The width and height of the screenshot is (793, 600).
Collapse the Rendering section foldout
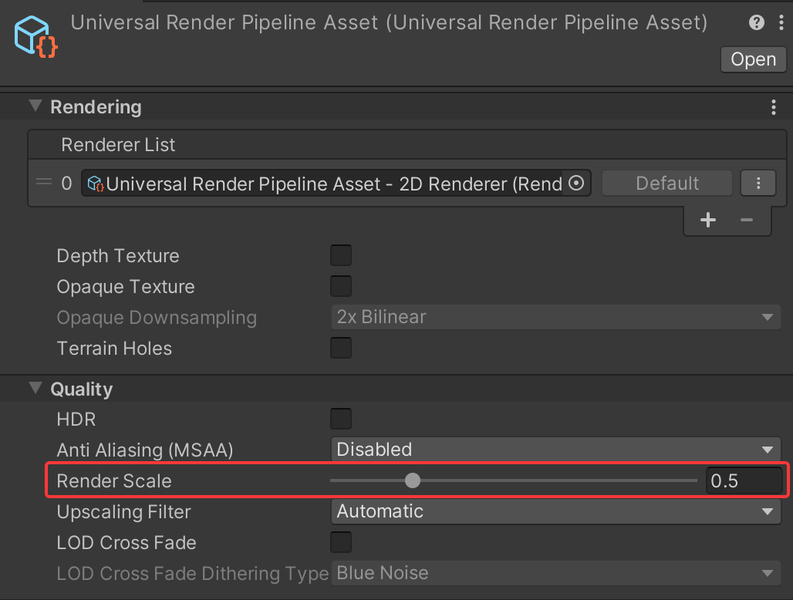point(35,106)
